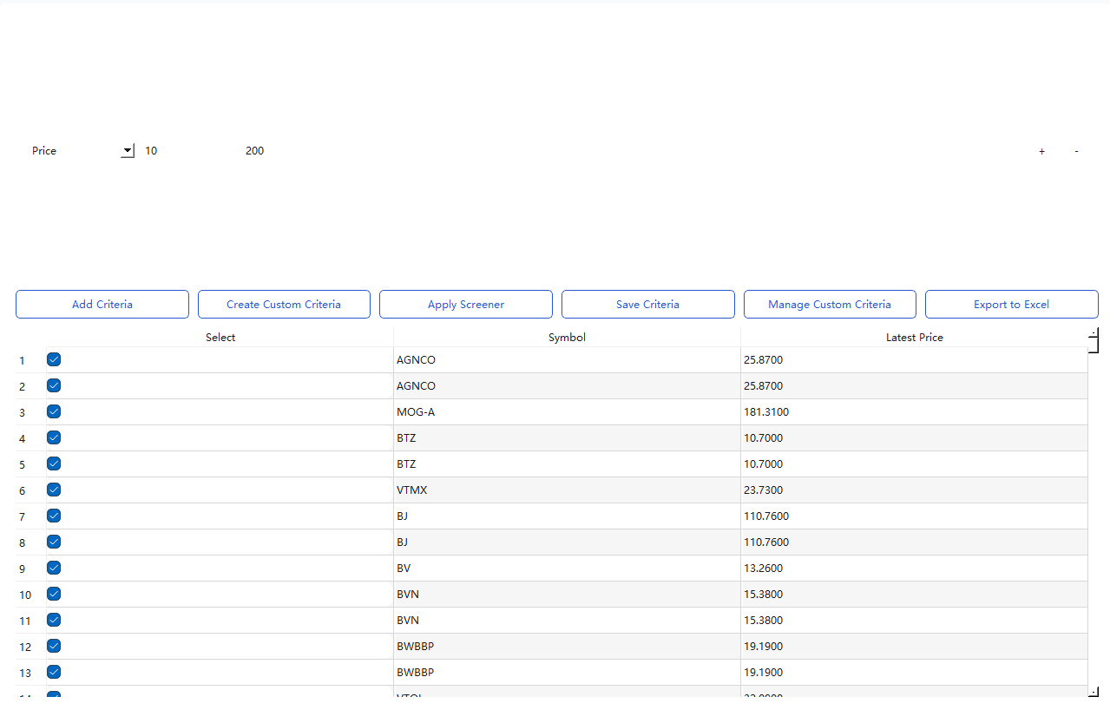Click the Add Criteria button

click(x=102, y=305)
